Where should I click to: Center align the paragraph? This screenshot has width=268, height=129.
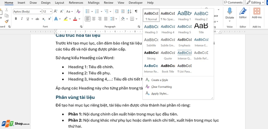pos(94,19)
